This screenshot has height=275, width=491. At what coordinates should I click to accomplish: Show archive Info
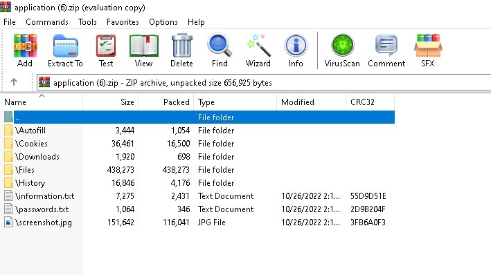[296, 46]
